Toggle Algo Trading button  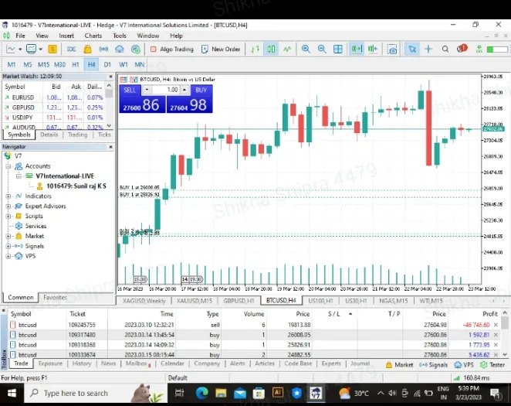point(172,49)
